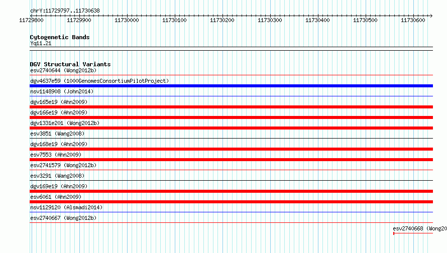This screenshot has height=253, width=447.
Task: Click the red bar under esv7553
Action: point(231,160)
